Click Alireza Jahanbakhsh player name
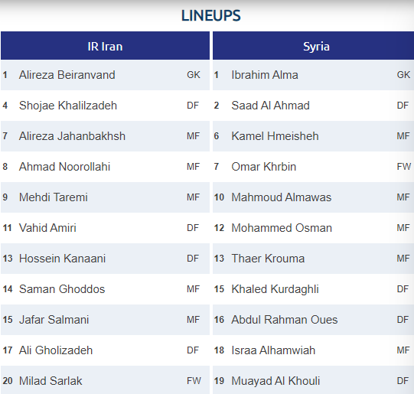Image resolution: width=414 pixels, height=394 pixels. 72,136
